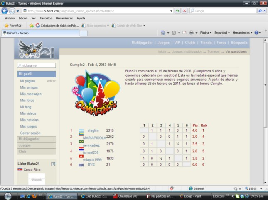Screen dimensions: 268x200
Task: Click the Costa Rica flag icon
Action: click(20, 169)
